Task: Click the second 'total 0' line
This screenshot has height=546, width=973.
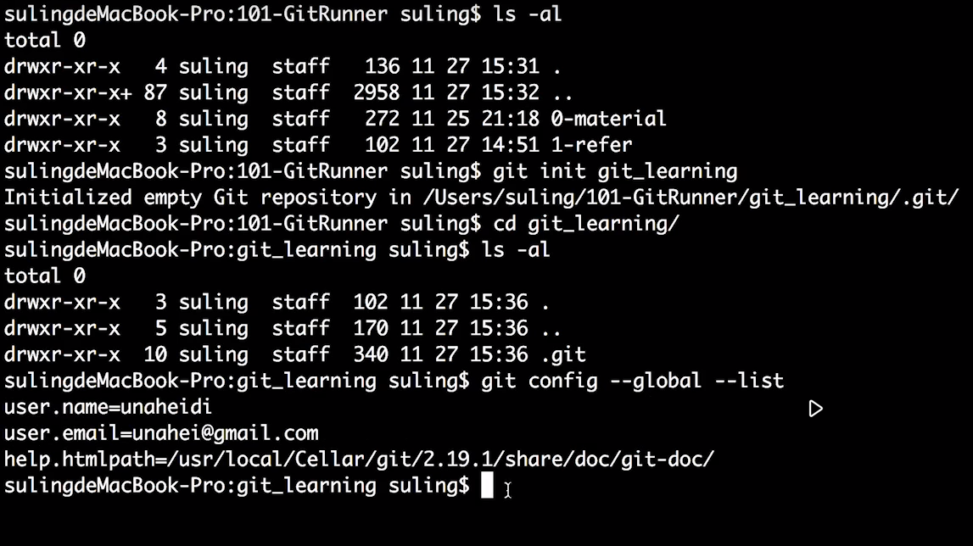Action: 45,276
